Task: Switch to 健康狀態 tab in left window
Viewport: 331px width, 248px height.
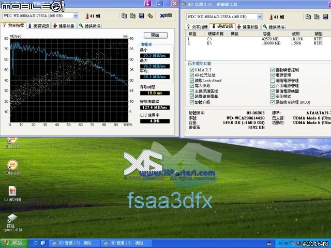Action: tap(64, 26)
